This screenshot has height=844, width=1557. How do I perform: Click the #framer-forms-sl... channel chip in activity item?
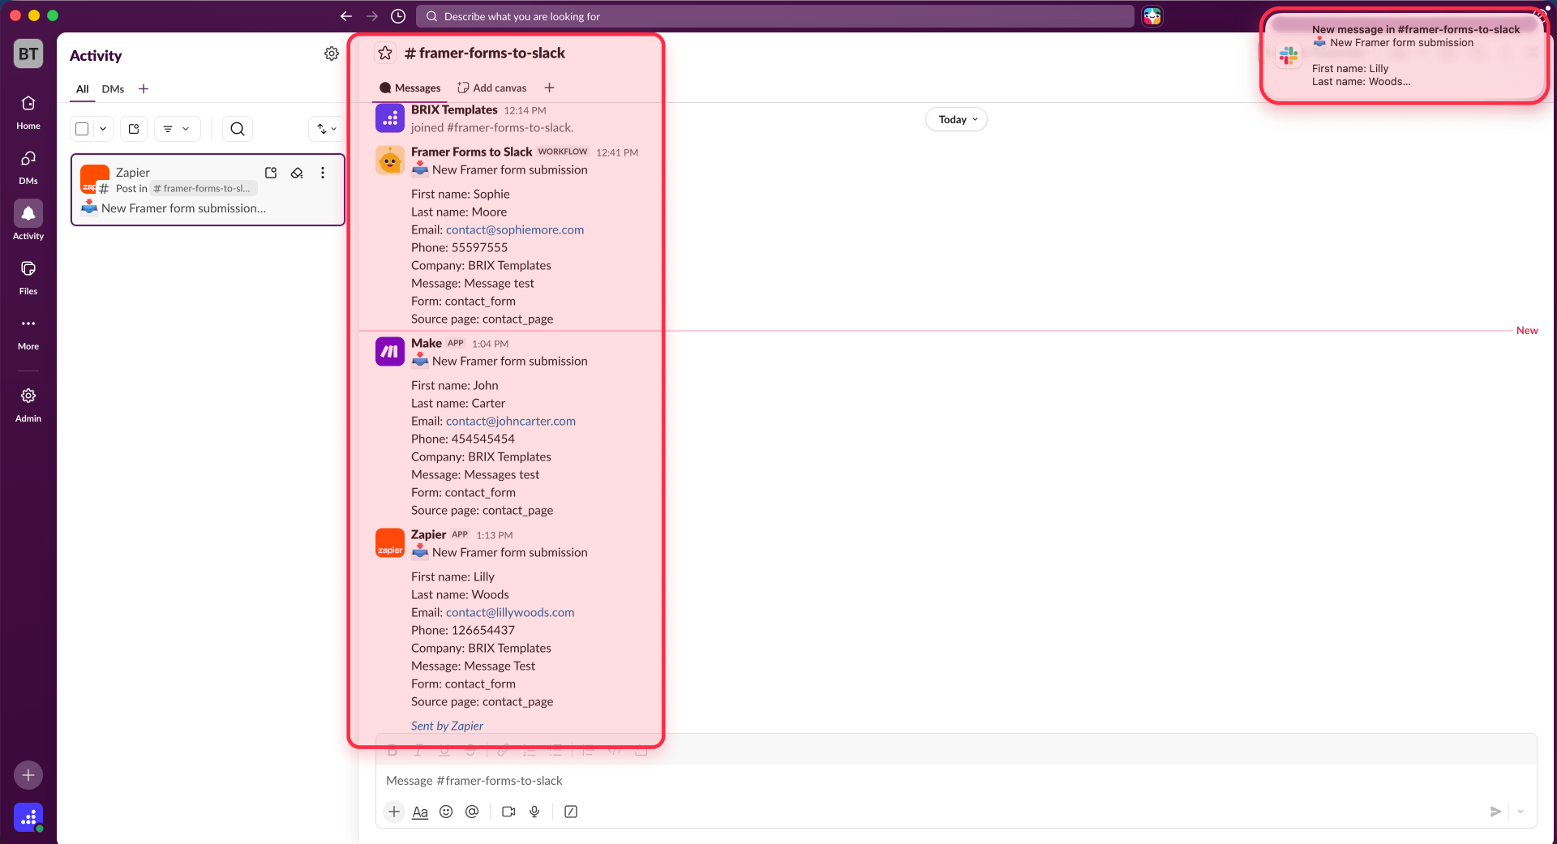coord(204,189)
